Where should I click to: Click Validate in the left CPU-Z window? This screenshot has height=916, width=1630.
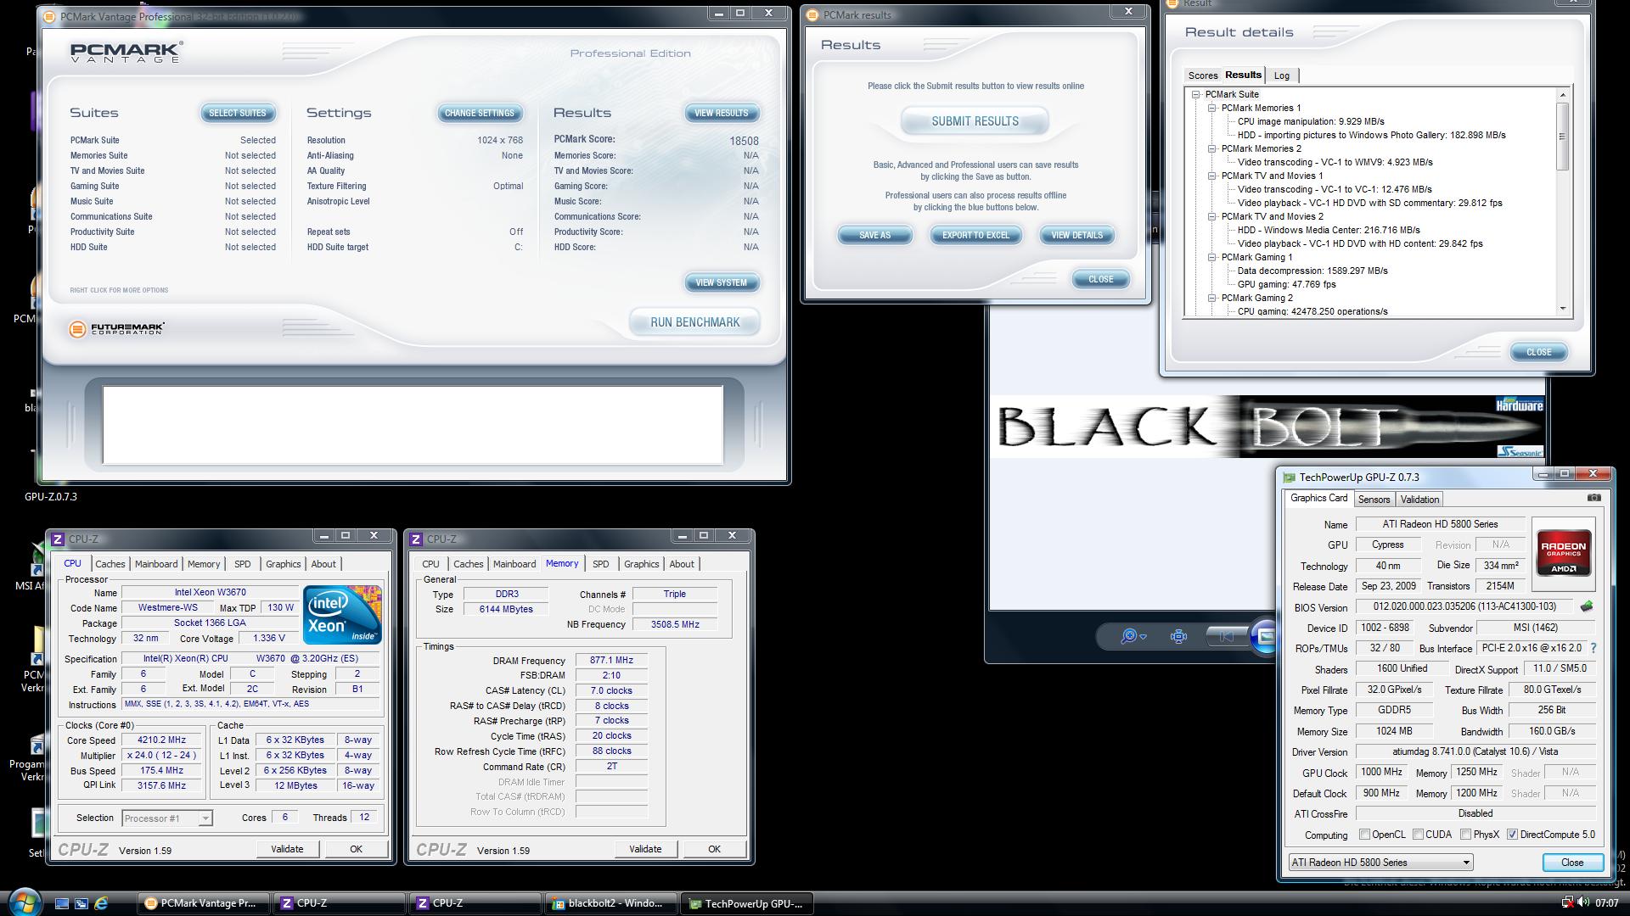pos(287,849)
